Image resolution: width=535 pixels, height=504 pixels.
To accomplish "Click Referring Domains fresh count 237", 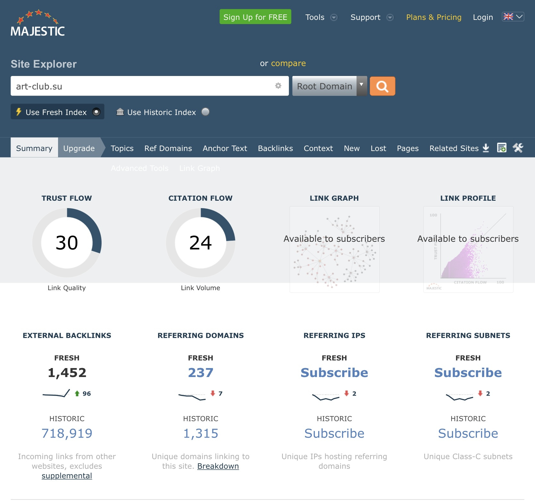I will 200,372.
